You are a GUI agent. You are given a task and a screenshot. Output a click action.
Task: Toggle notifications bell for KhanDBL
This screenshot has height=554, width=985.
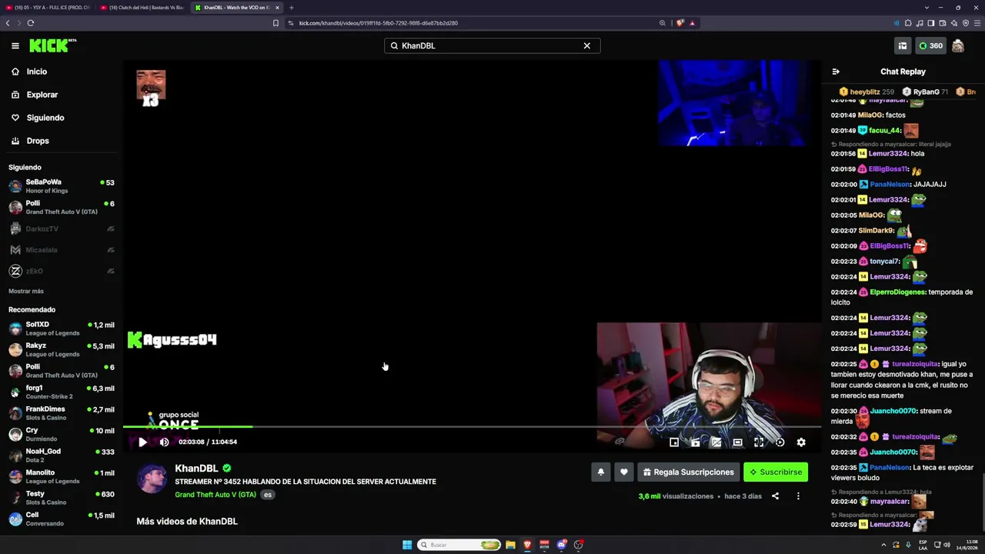(601, 472)
